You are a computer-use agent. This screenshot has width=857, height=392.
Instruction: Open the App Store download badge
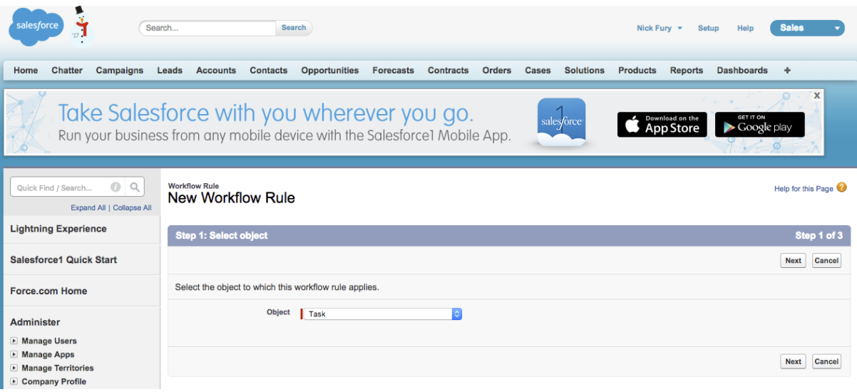[662, 125]
